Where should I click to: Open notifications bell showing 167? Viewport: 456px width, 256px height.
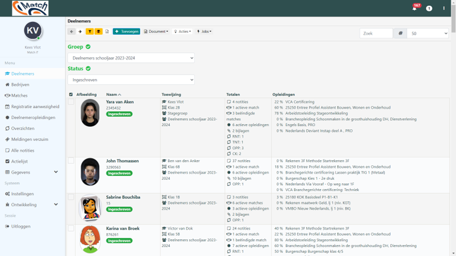(415, 8)
